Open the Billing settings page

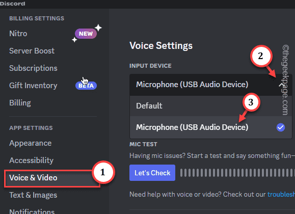click(x=20, y=103)
